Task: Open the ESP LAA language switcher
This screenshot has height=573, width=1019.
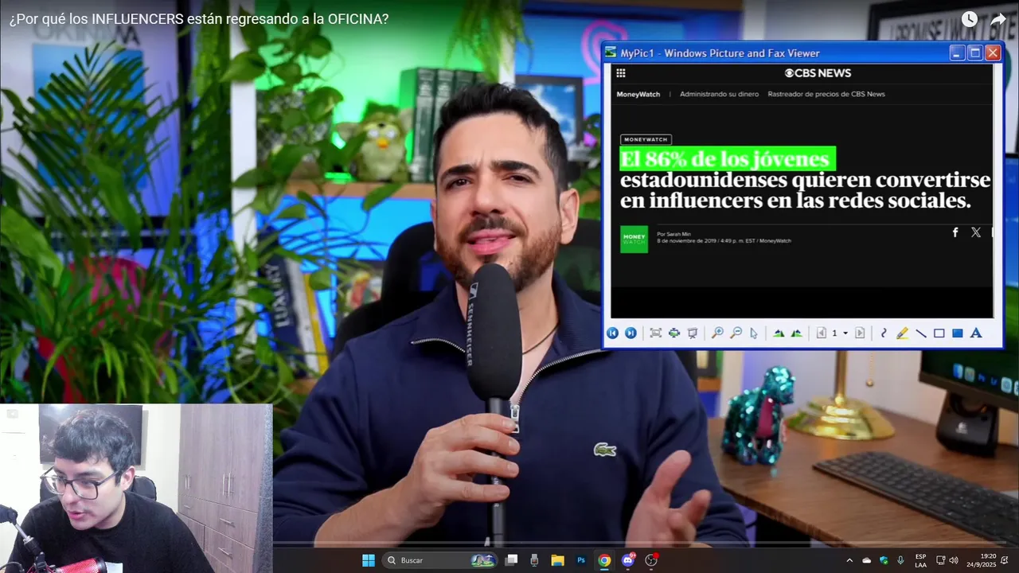Action: [x=920, y=560]
